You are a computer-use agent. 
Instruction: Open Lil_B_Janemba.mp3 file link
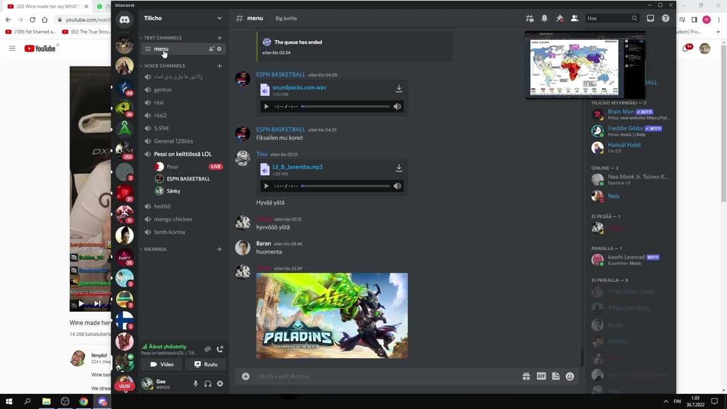(x=297, y=167)
